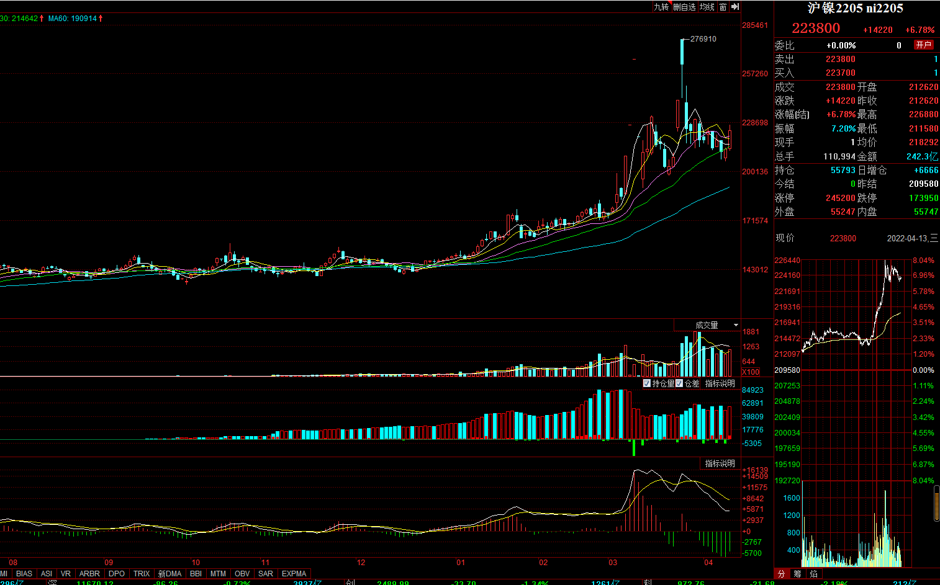Uncheck the 持仓量 checkbox

pyautogui.click(x=647, y=383)
